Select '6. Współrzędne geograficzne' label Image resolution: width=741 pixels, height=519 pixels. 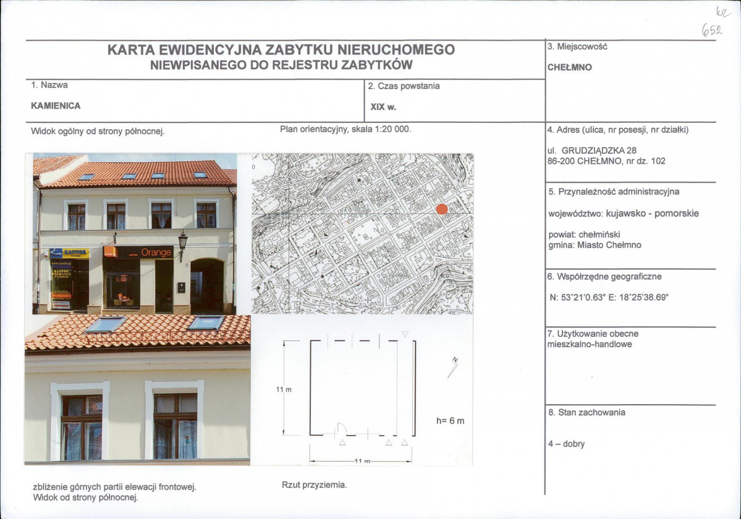[x=604, y=277]
